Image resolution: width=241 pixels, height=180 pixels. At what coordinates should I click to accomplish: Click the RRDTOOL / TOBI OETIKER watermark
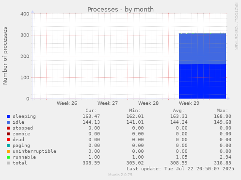[236, 26]
